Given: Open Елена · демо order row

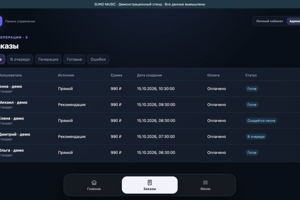Looking at the screenshot, I should click(150, 120).
